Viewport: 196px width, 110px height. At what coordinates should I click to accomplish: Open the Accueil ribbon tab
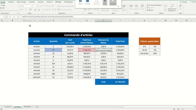click(x=3, y=2)
